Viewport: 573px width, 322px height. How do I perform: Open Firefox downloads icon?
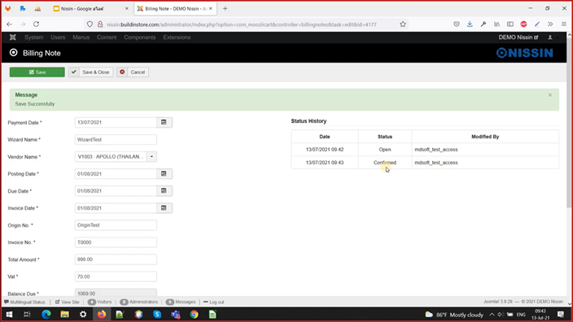coord(470,24)
